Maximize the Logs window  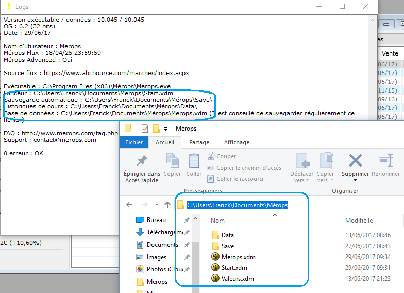[342, 6]
